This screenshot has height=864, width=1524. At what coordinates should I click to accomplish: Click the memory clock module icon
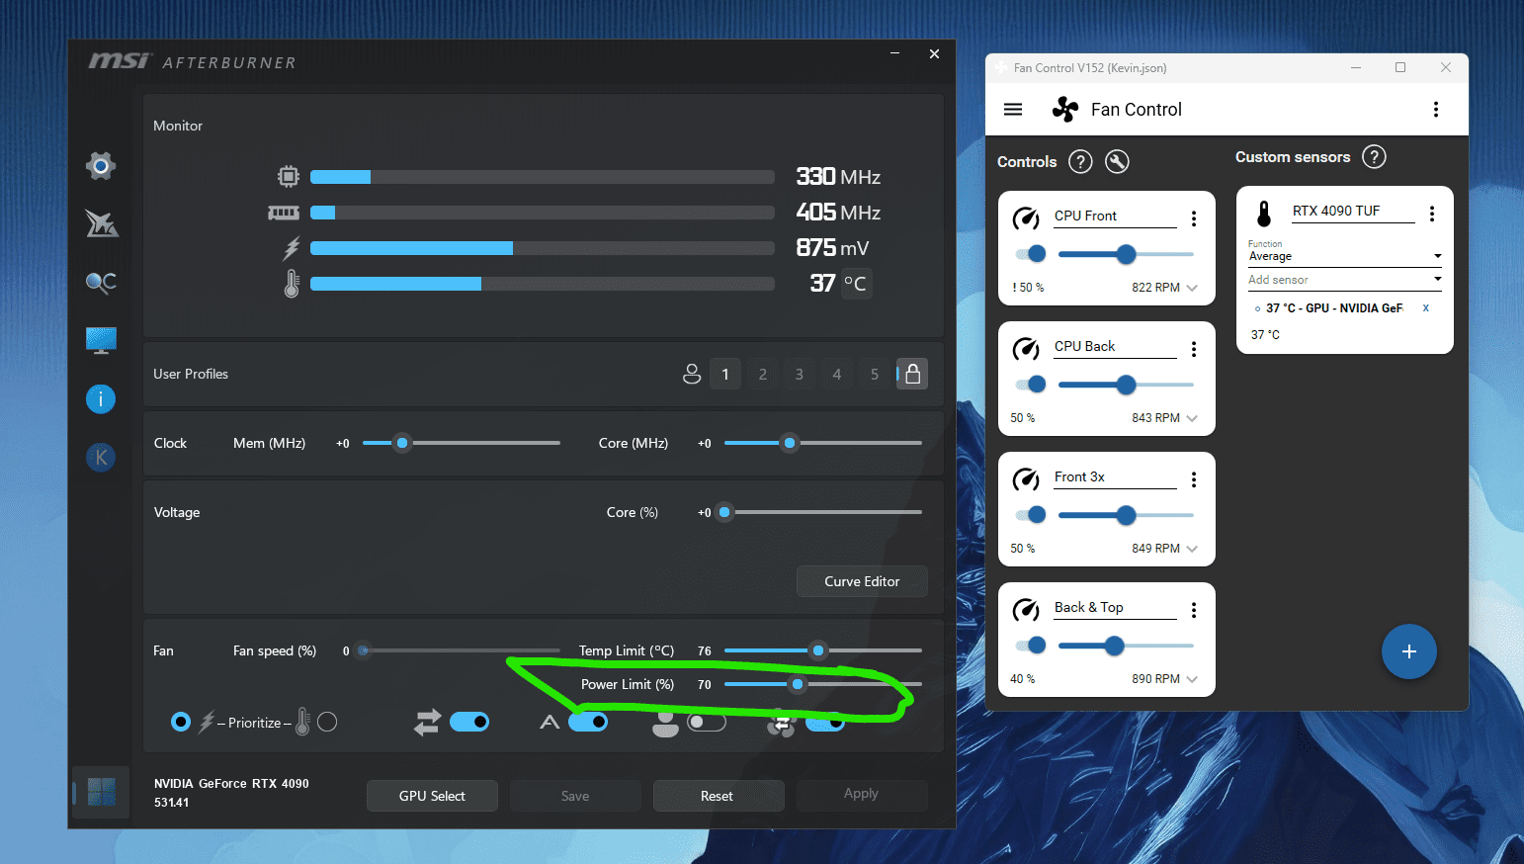[x=284, y=213]
